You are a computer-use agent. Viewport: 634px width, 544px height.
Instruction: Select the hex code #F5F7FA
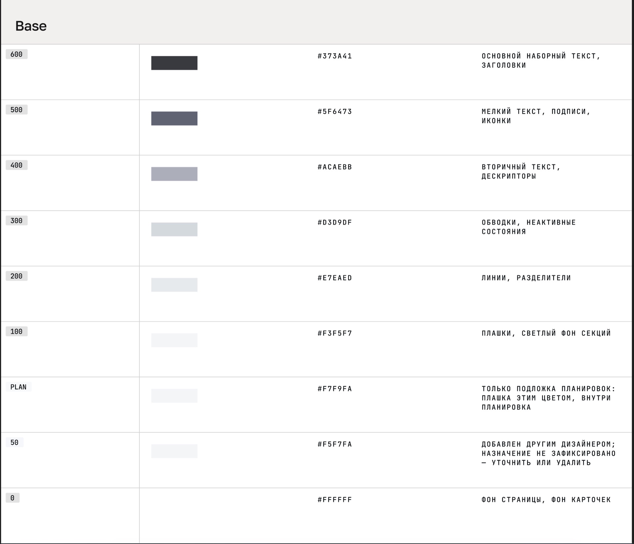pyautogui.click(x=335, y=445)
